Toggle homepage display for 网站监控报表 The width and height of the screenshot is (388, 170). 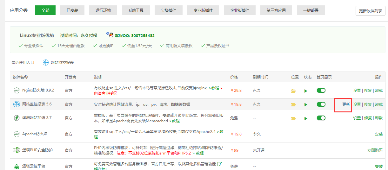321,104
